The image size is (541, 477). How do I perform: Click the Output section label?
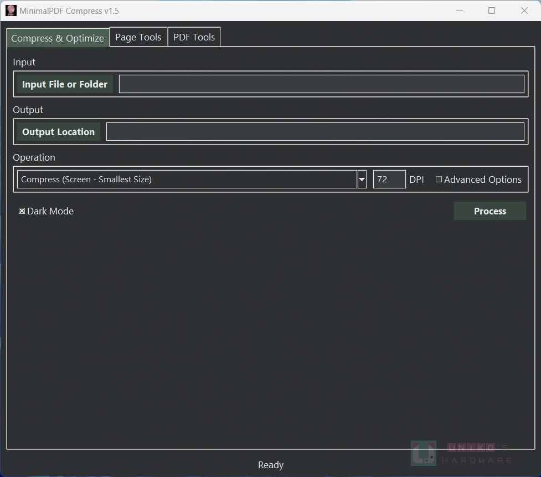pyautogui.click(x=28, y=110)
